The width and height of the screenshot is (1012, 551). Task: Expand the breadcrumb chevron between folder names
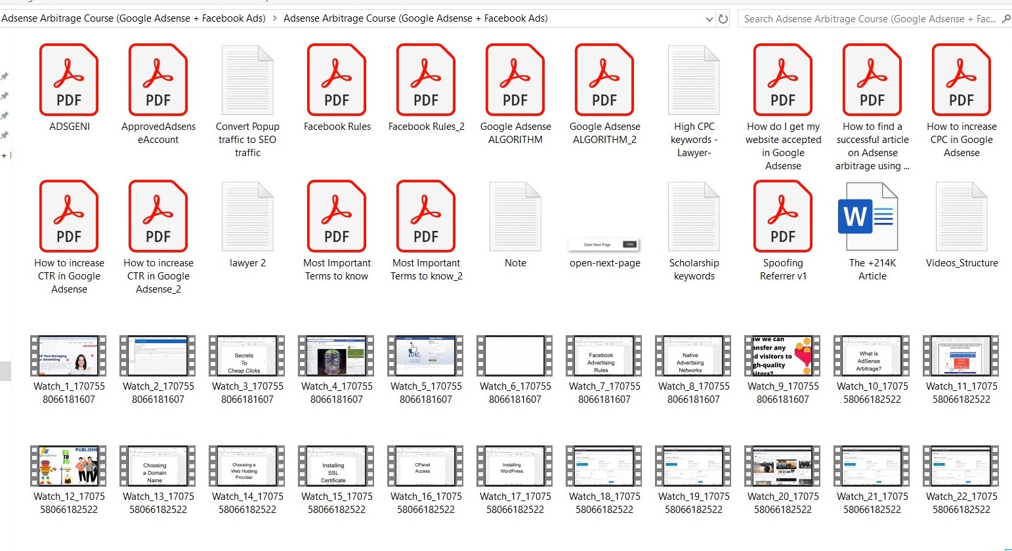click(x=274, y=19)
